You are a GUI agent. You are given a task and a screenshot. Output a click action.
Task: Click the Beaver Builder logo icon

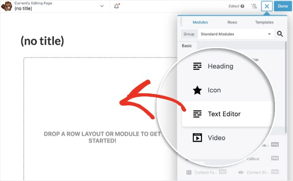tap(7, 6)
